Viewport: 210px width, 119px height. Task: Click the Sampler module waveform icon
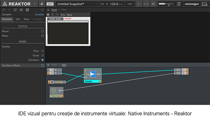tap(93, 74)
